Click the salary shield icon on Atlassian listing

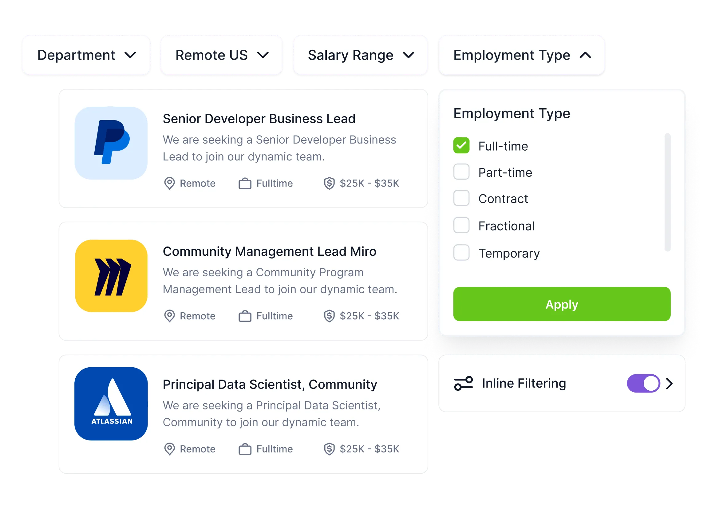click(329, 449)
